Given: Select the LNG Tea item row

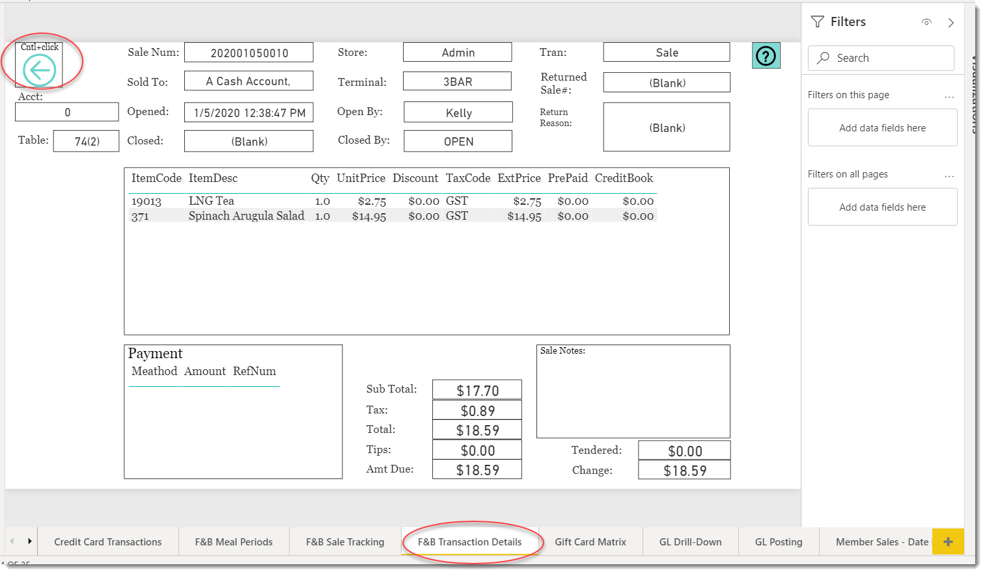Looking at the screenshot, I should point(393,201).
